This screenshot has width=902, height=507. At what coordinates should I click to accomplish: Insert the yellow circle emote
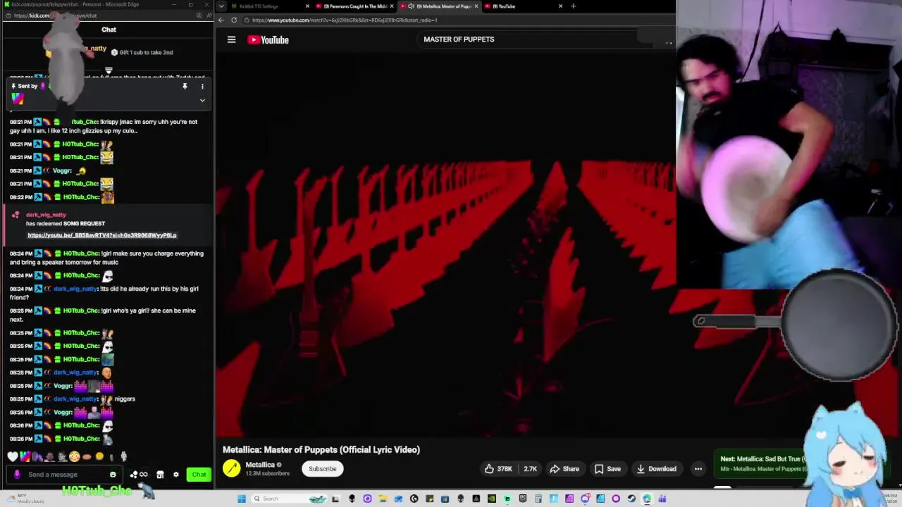[99, 457]
